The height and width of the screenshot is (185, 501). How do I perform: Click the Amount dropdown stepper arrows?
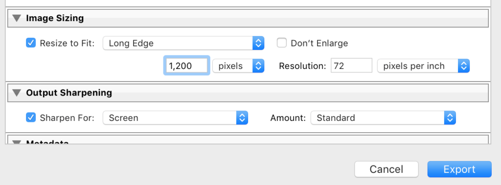[x=450, y=118]
